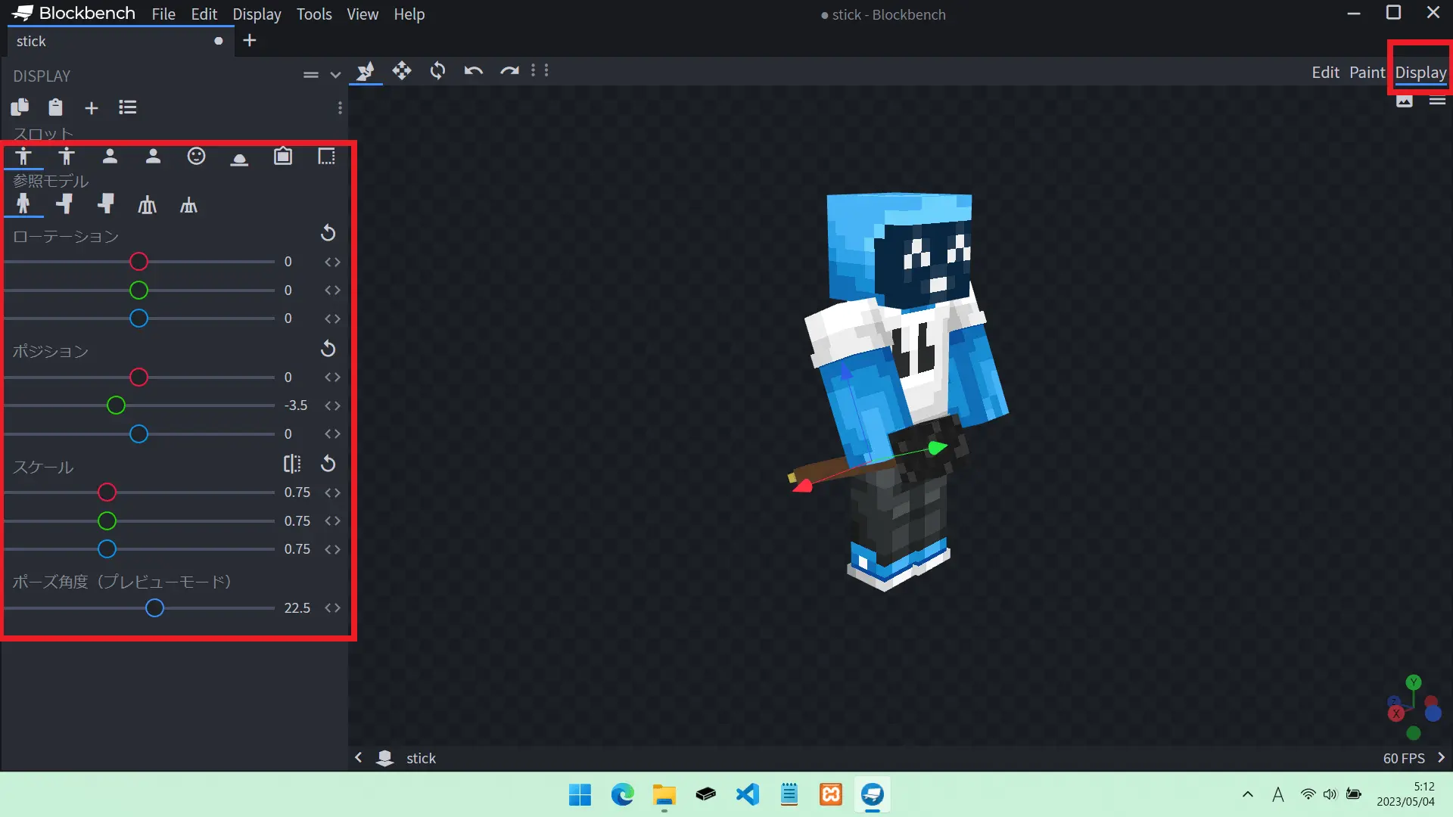Viewport: 1453px width, 817px height.
Task: Click the Redo arrow icon
Action: click(509, 71)
